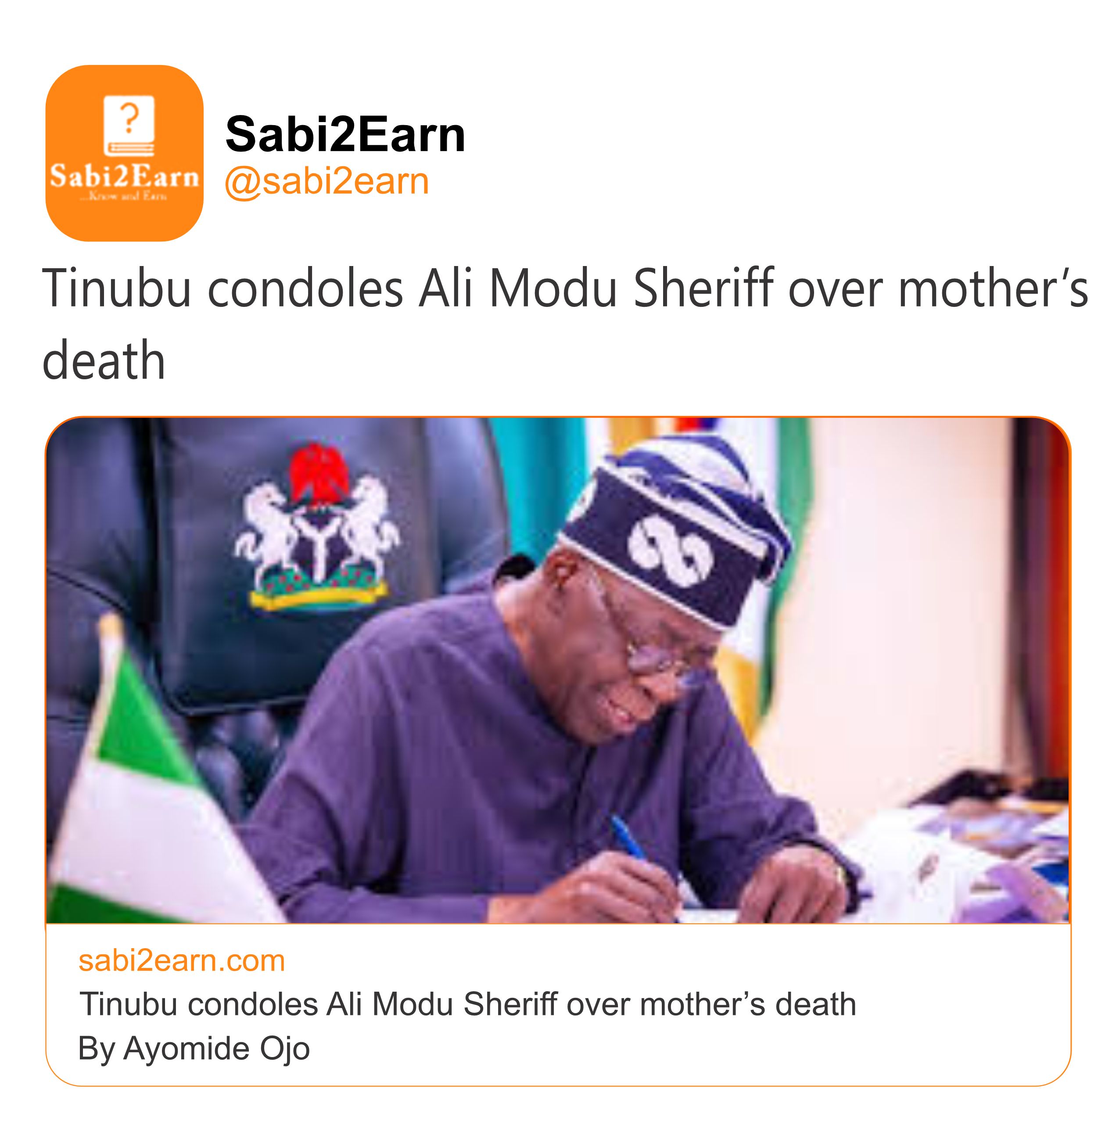
Task: Click the @sabi2earn handle
Action: (327, 181)
